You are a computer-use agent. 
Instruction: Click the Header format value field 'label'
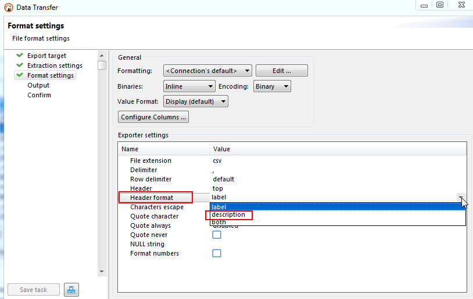pos(334,198)
